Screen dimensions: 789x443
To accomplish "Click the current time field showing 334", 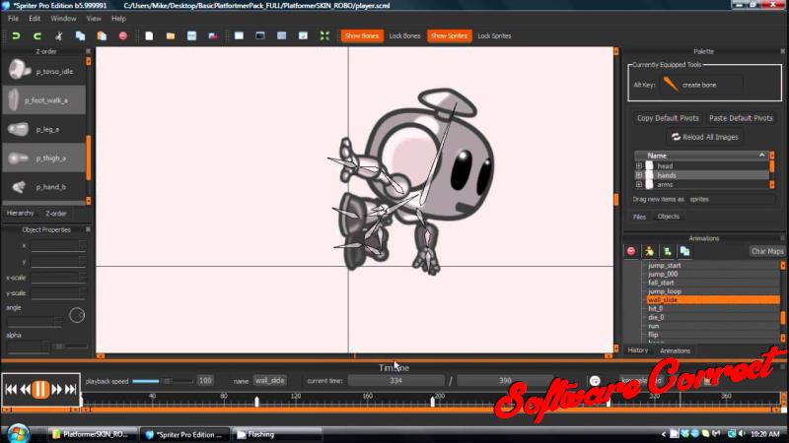I will click(x=396, y=381).
